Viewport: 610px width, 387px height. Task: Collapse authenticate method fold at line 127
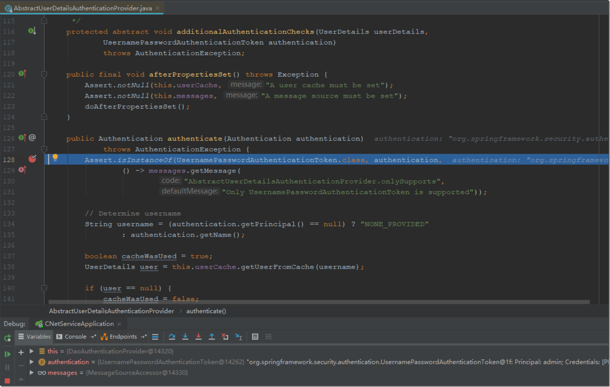44,149
